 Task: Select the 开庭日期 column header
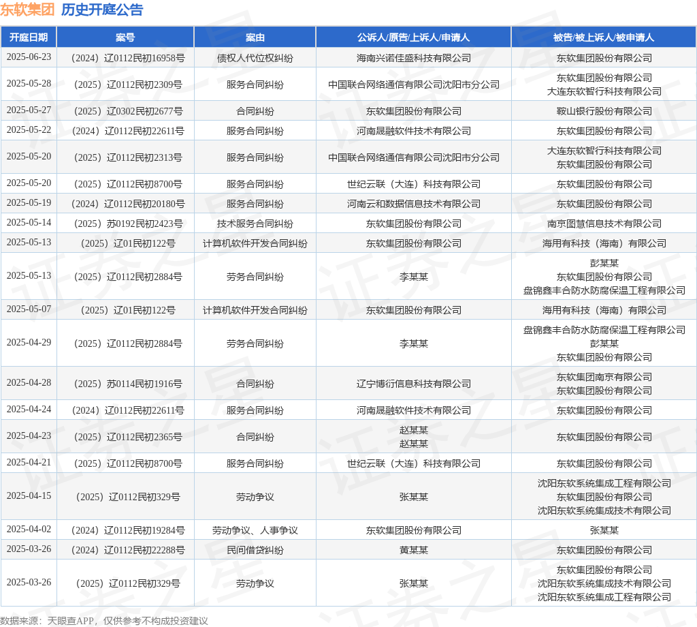(29, 37)
